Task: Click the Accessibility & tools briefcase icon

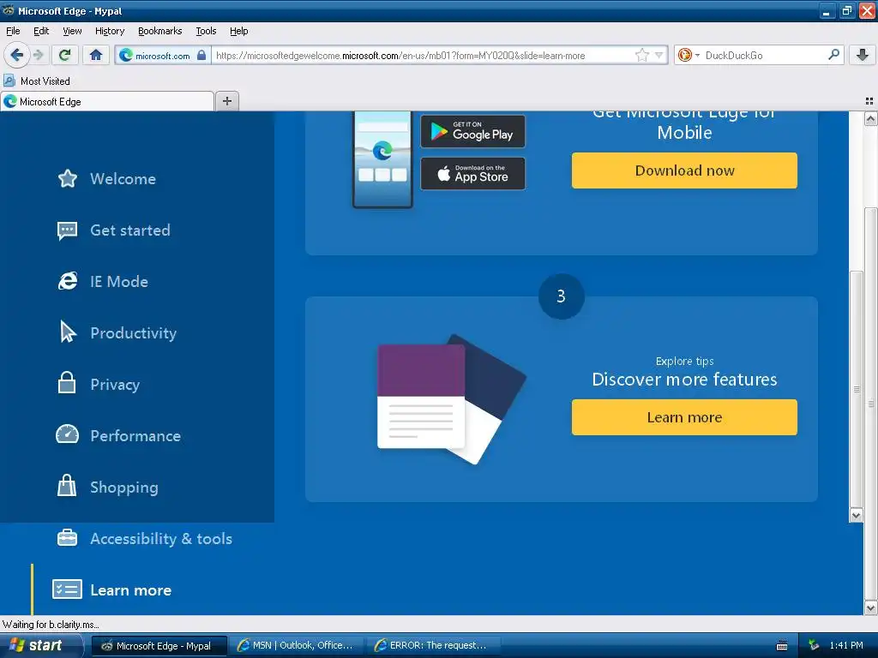Action: 67,538
